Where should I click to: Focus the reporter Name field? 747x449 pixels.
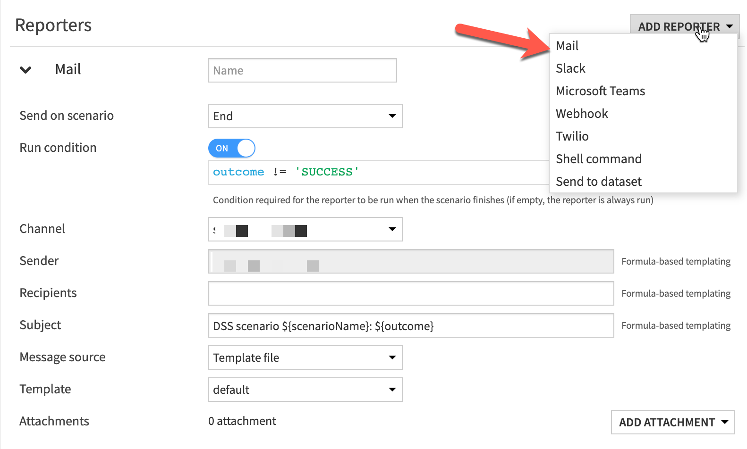(302, 70)
